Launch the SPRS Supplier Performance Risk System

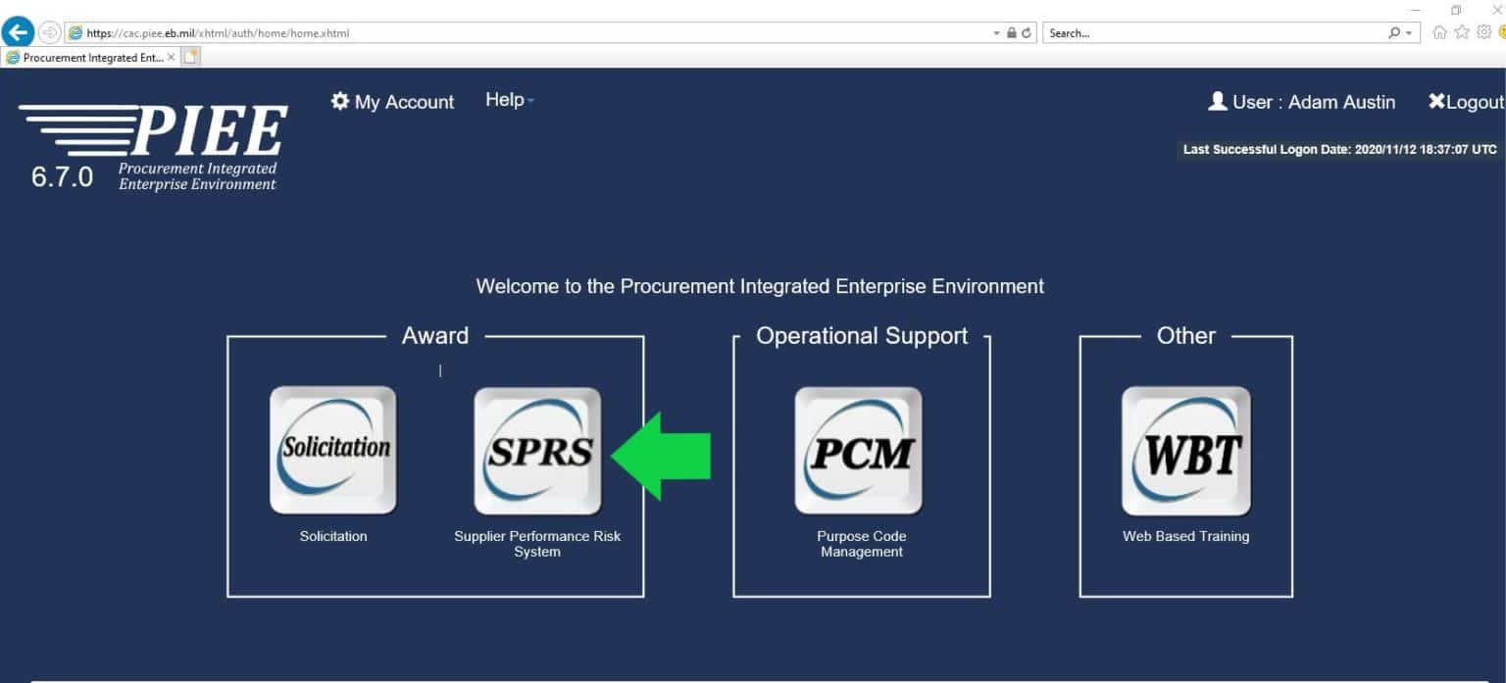[537, 450]
